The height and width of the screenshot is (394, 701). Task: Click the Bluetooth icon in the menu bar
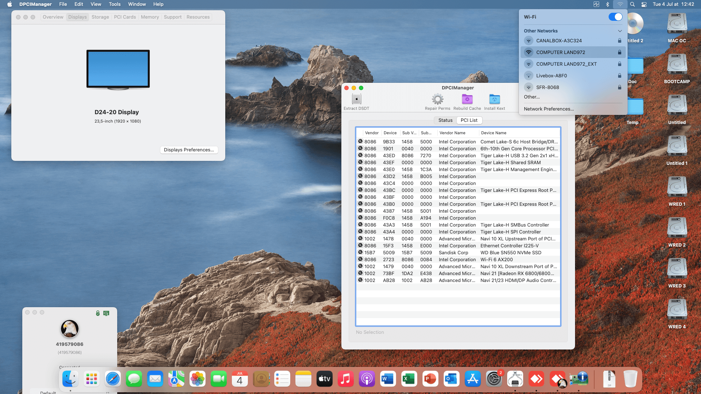pos(608,4)
